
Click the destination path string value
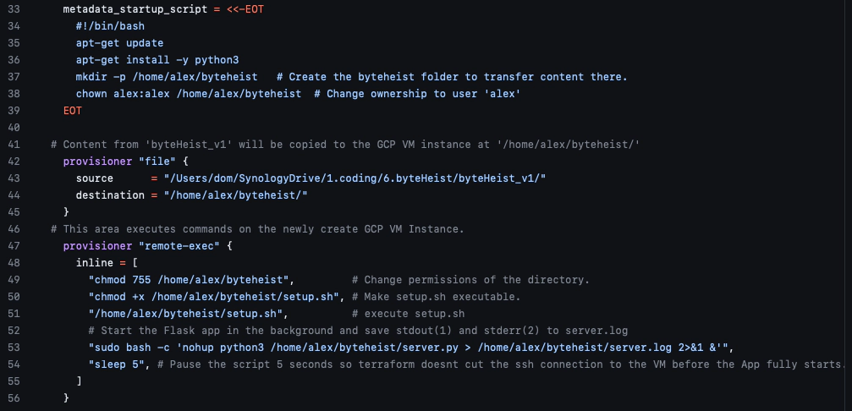click(236, 195)
